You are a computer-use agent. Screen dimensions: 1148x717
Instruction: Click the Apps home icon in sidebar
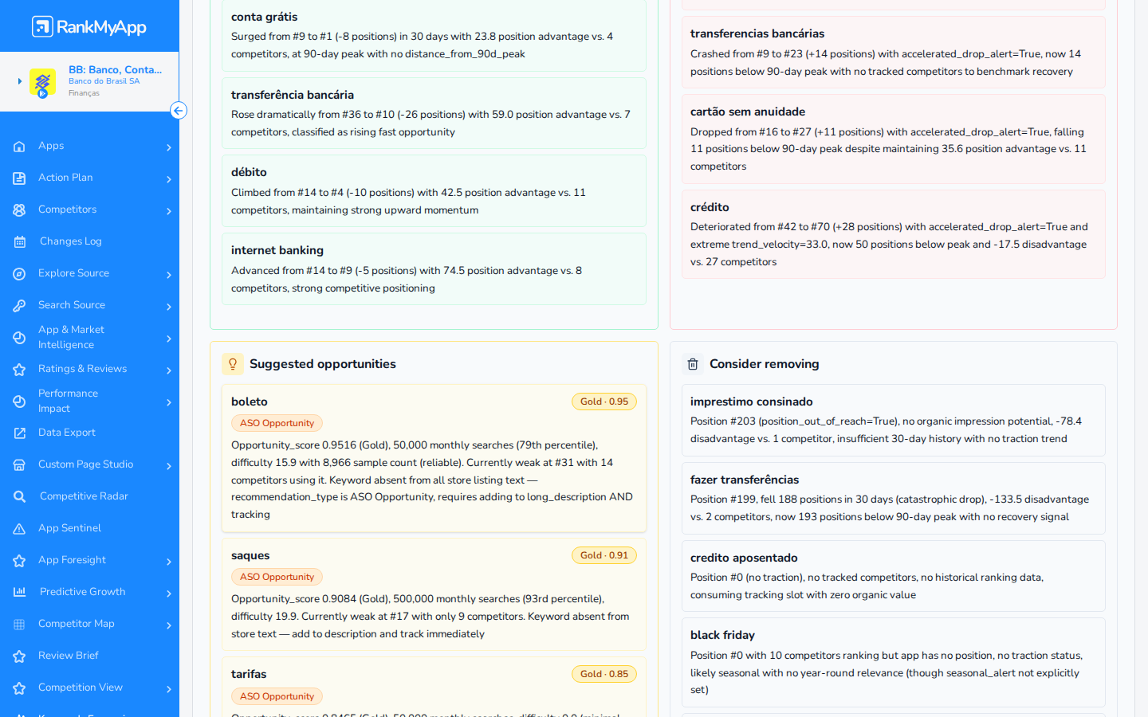click(19, 146)
